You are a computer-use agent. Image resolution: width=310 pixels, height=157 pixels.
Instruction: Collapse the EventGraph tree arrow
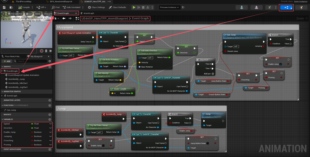pos(2,71)
